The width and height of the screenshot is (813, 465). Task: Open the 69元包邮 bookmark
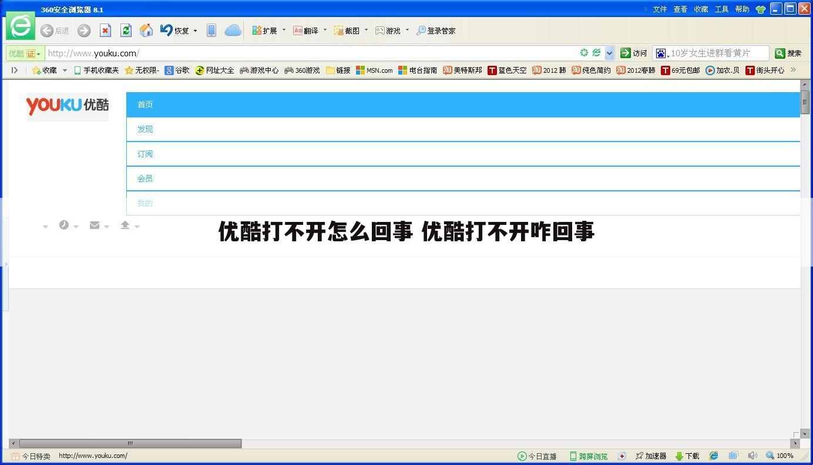[x=680, y=70]
